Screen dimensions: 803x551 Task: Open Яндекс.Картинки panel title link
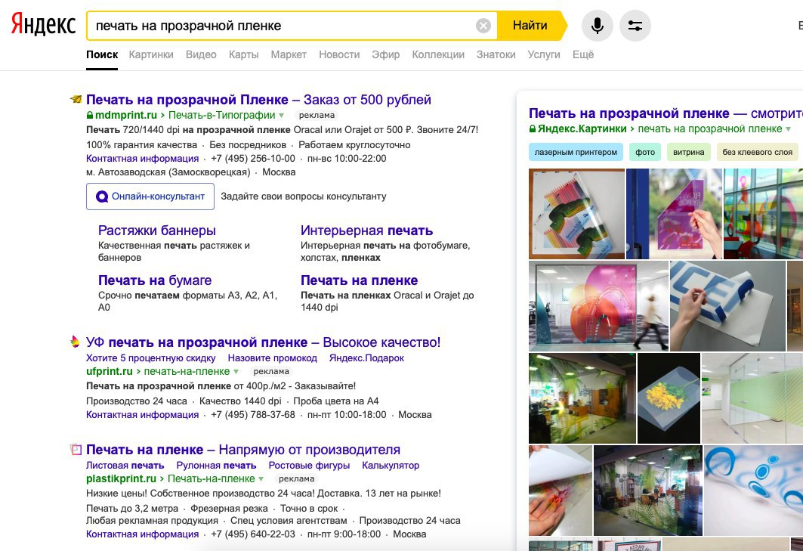[666, 113]
